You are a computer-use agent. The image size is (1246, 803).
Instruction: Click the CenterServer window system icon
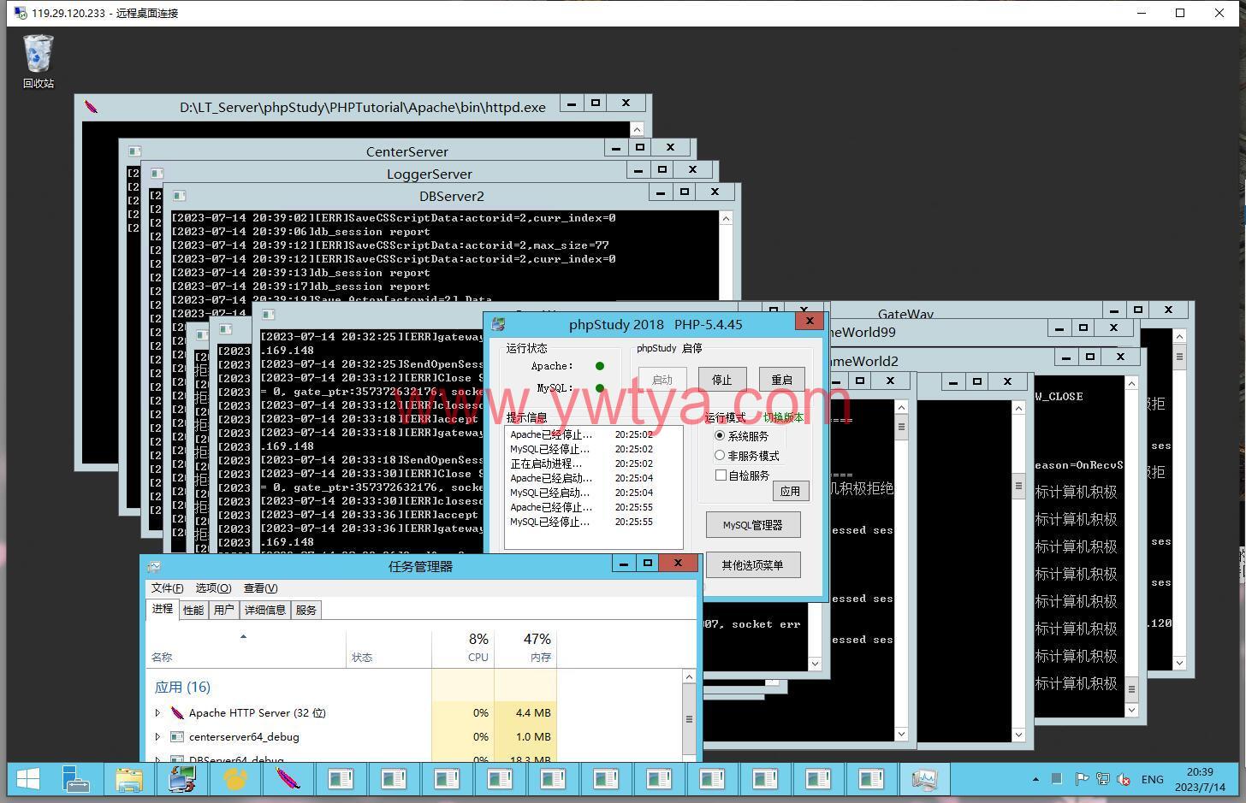click(x=134, y=151)
